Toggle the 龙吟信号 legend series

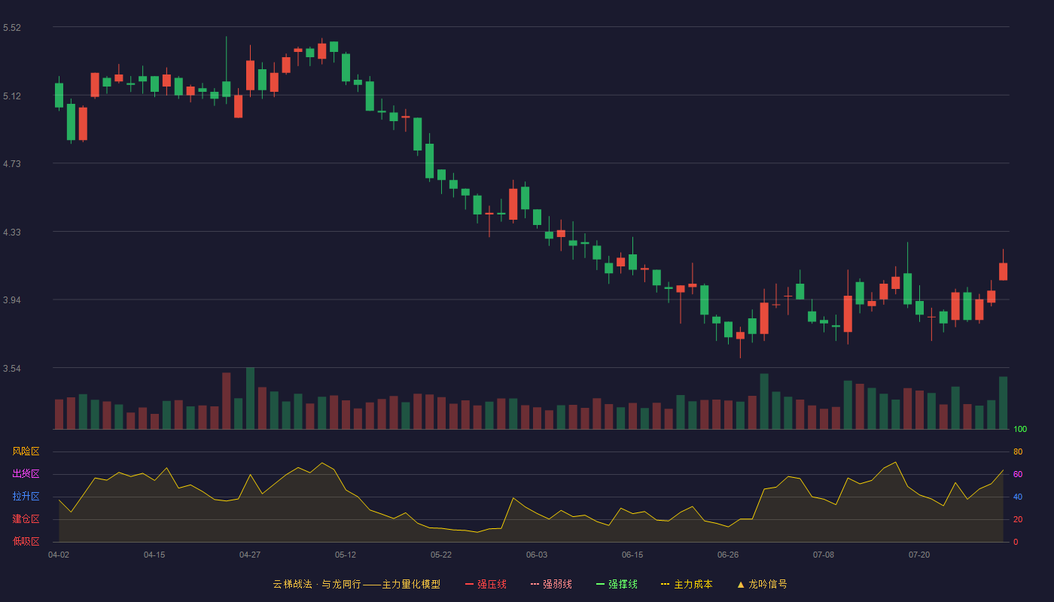tap(762, 584)
